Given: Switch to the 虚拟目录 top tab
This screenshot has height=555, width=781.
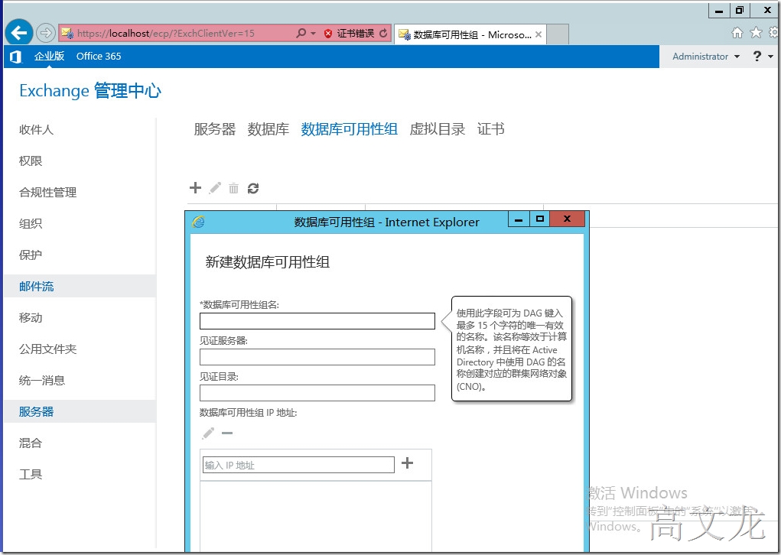Looking at the screenshot, I should point(438,129).
